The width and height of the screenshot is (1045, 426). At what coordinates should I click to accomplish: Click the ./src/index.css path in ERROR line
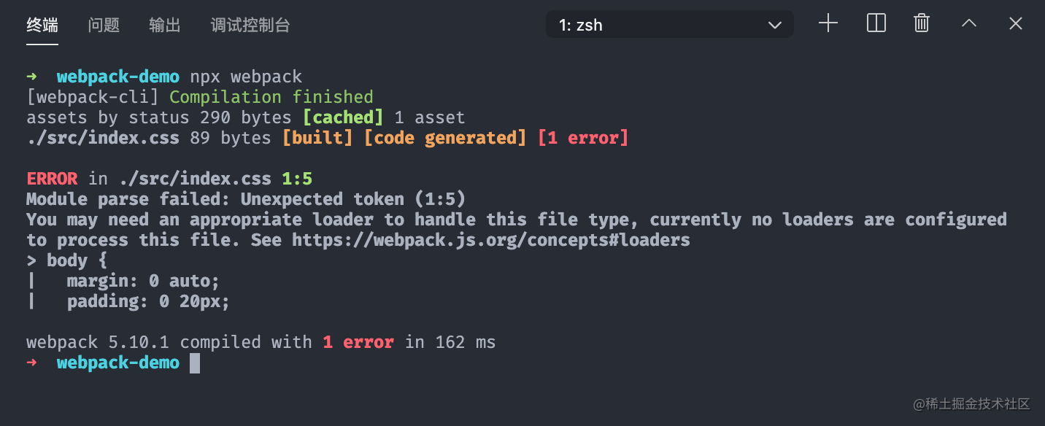[x=195, y=179]
